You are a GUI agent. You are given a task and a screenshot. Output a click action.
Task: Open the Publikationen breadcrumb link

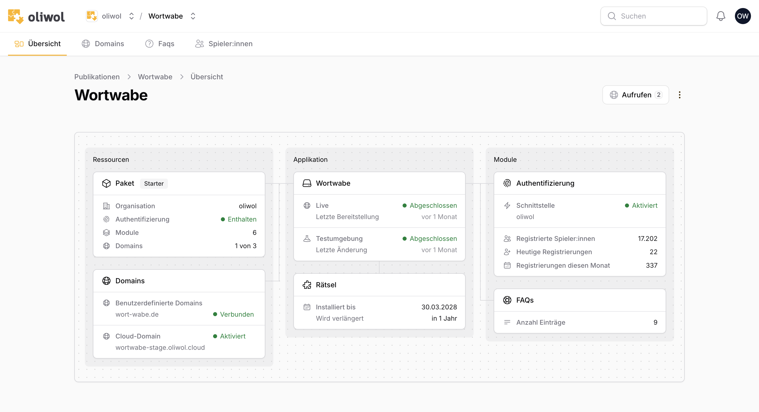click(97, 77)
